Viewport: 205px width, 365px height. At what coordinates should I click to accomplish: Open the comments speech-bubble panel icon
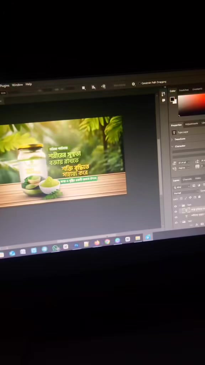click(x=164, y=100)
